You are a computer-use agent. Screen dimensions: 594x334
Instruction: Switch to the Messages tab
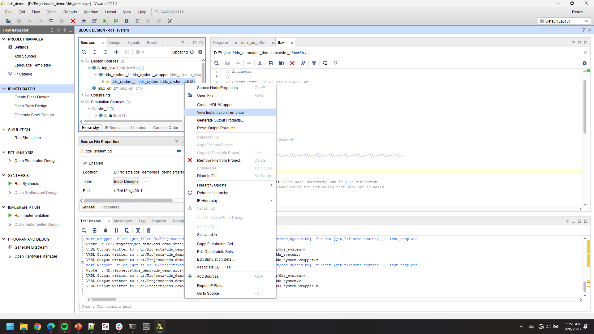(x=123, y=221)
